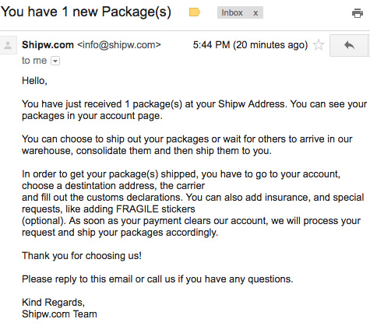
Task: Click the word 'warehouse,' in the message body
Action: (x=48, y=151)
